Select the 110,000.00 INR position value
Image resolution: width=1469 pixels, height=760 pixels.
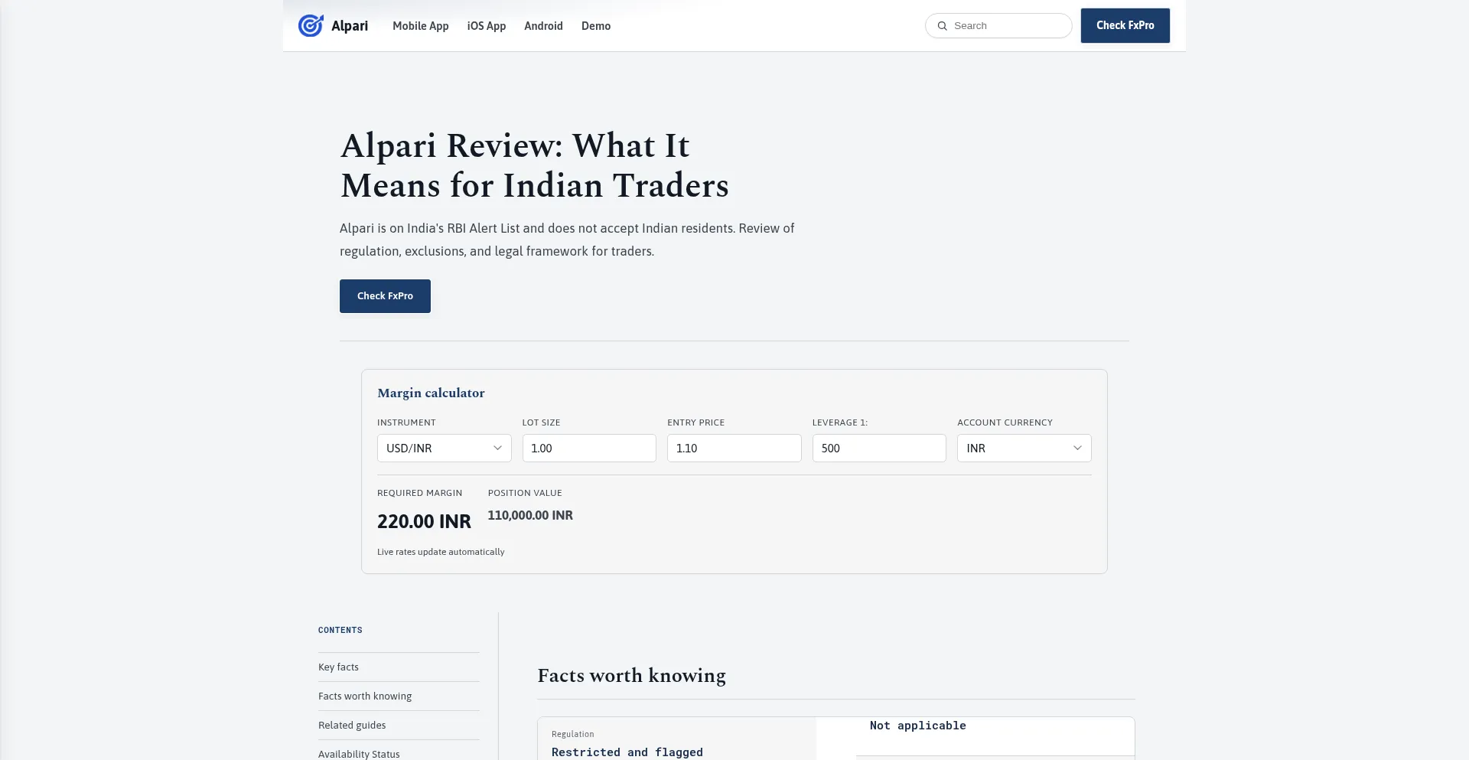tap(530, 516)
